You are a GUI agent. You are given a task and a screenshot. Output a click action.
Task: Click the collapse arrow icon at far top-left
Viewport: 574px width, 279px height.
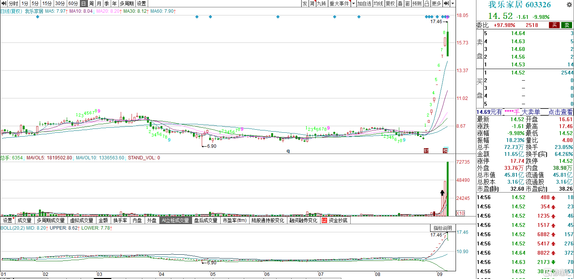(x=4, y=3)
